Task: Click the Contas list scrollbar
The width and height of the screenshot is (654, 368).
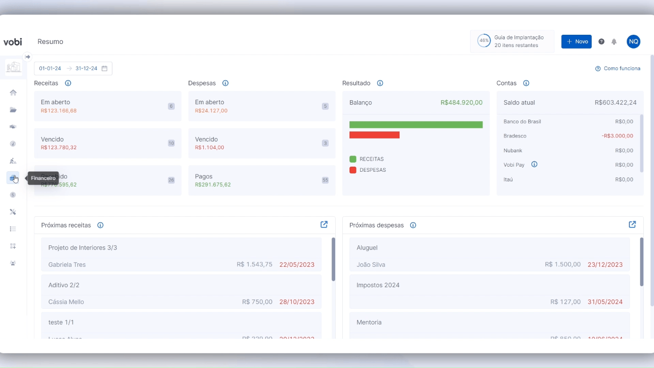Action: (642, 143)
